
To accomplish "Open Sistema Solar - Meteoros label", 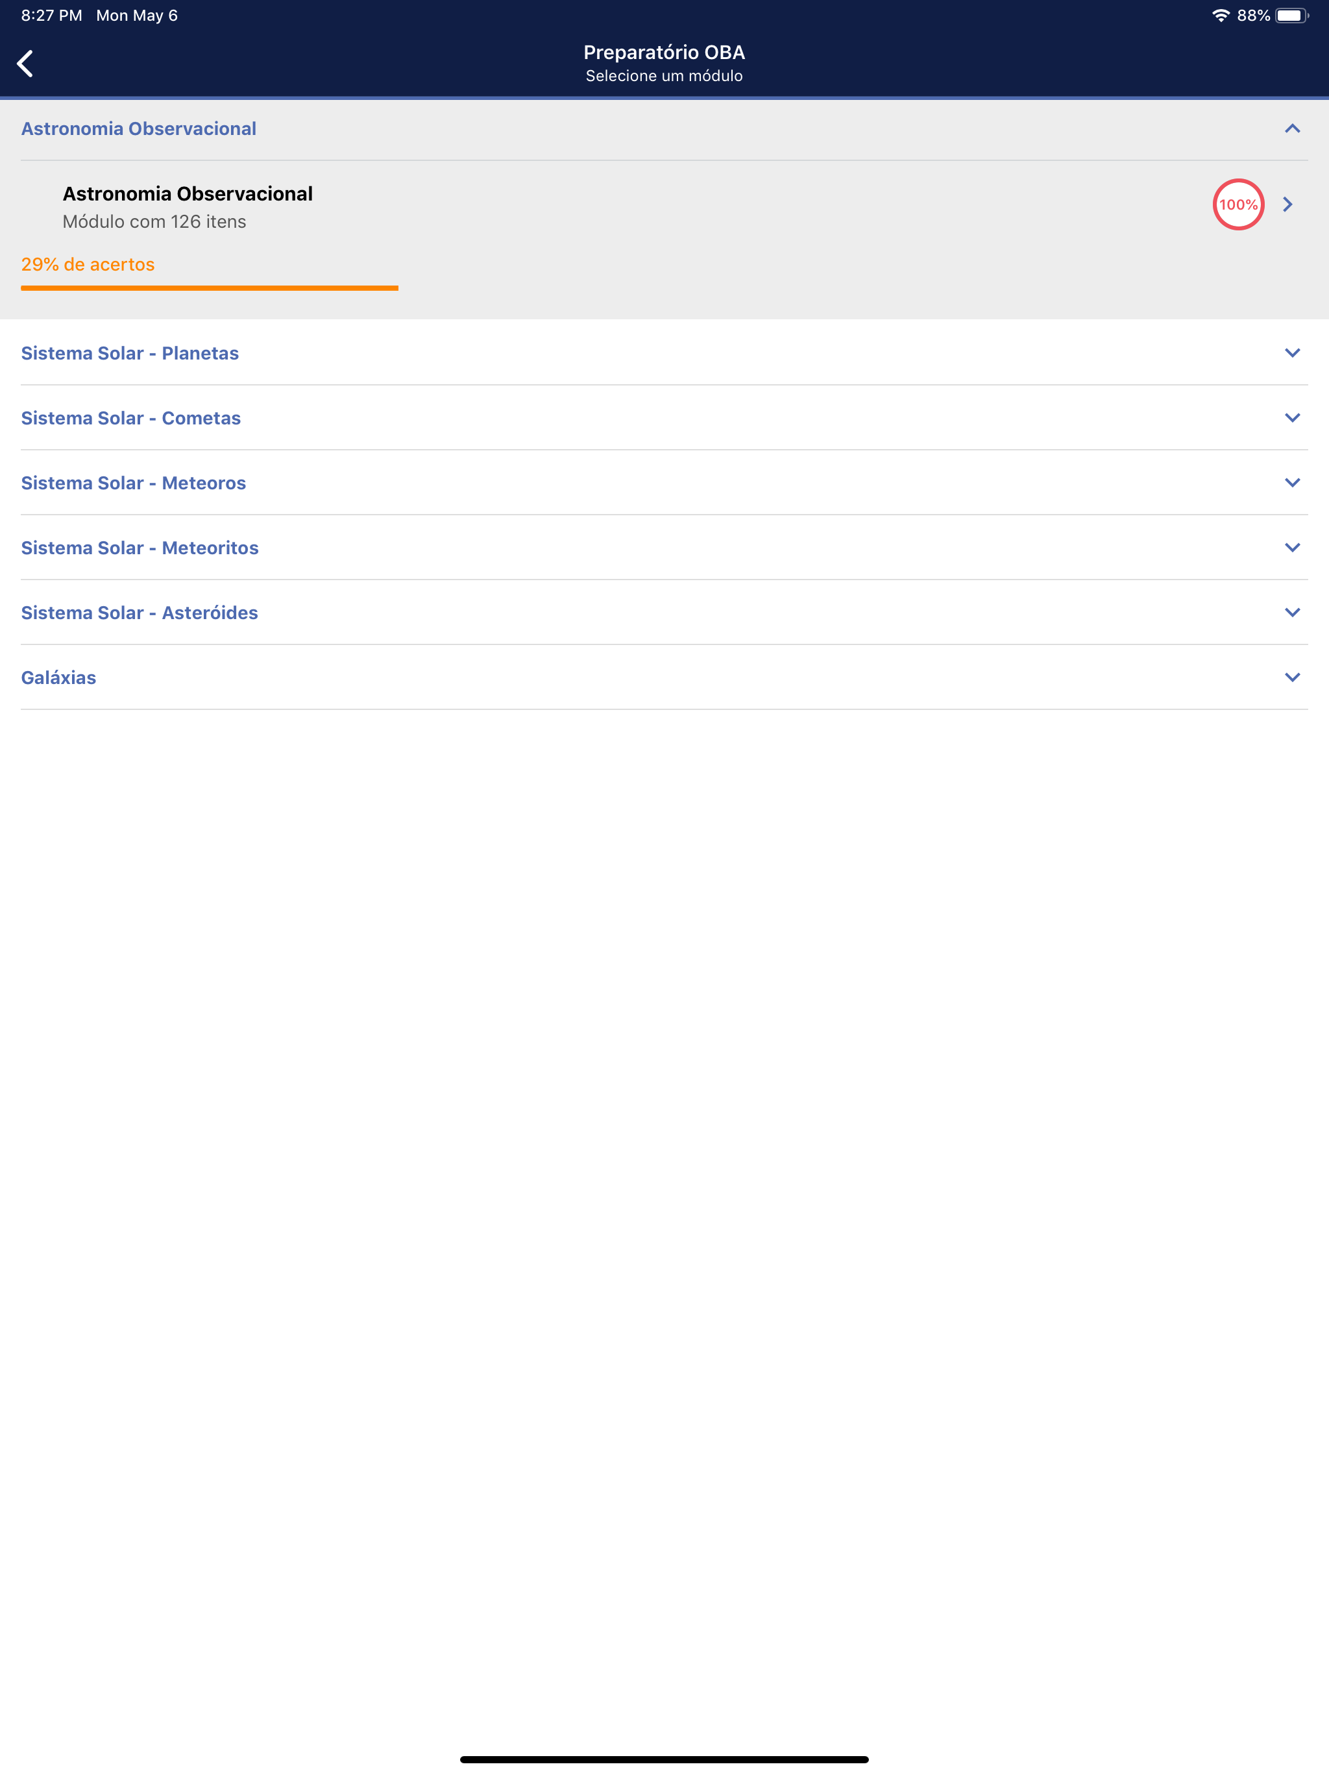I will pos(133,483).
